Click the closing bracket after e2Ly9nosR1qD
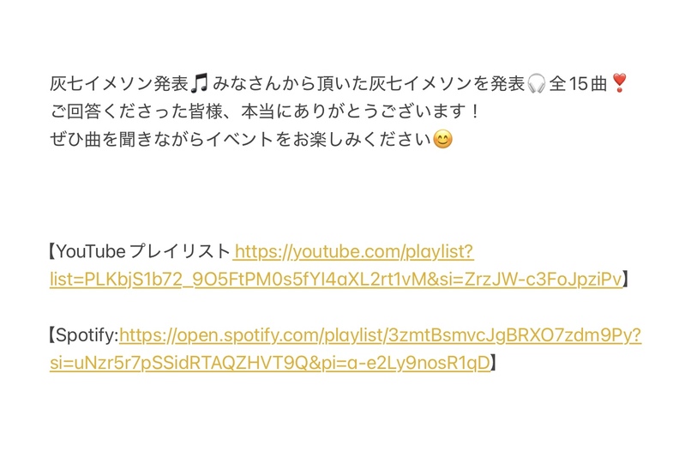Image resolution: width=685 pixels, height=470 pixels. coord(494,363)
